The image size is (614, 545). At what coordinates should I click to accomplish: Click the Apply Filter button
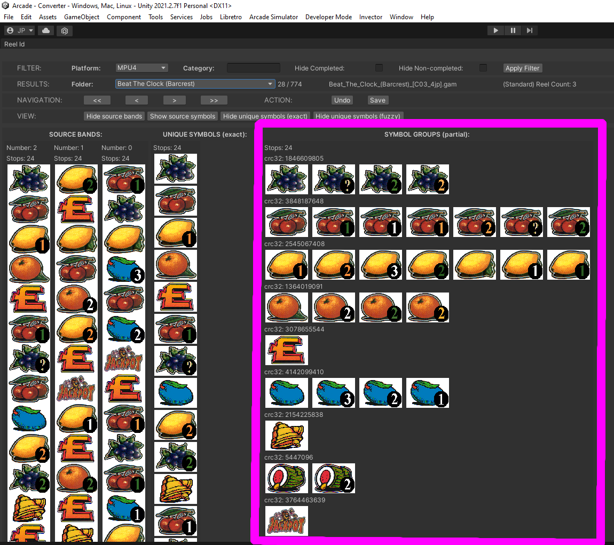pos(523,68)
